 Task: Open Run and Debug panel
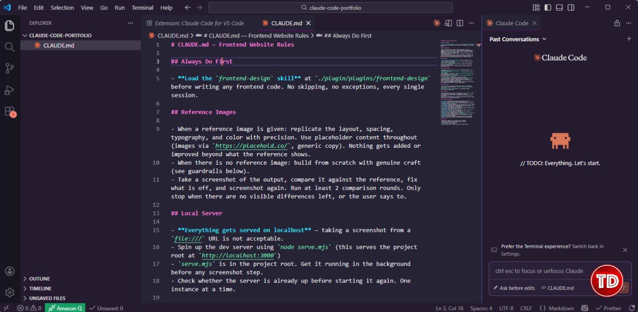(9, 90)
